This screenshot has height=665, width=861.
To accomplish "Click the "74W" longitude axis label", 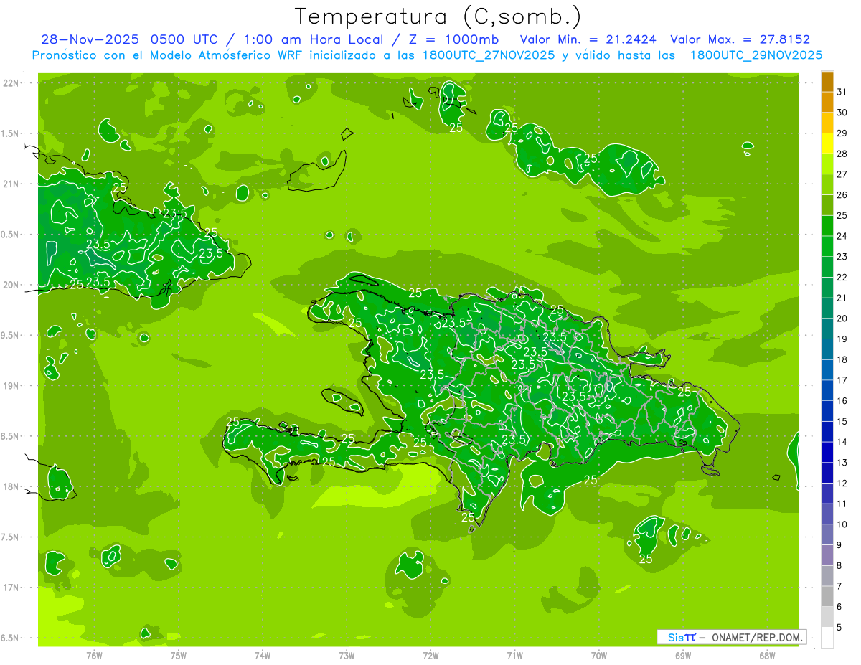I will (263, 656).
